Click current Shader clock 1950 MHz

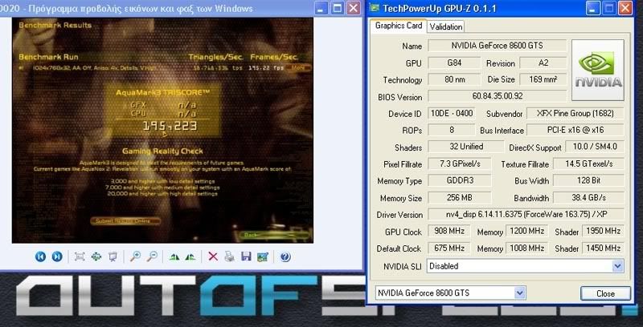[x=603, y=231]
